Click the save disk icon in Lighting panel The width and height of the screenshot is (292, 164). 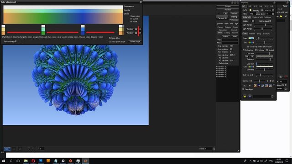point(250,96)
